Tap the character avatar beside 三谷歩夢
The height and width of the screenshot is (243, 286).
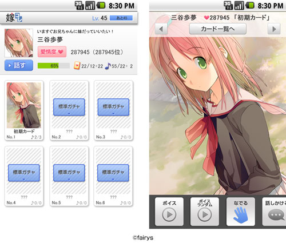pos(19,43)
